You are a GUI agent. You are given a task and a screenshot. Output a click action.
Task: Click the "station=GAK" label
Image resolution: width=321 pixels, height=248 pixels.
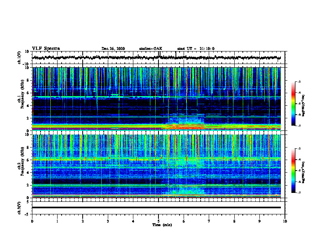pos(151,49)
